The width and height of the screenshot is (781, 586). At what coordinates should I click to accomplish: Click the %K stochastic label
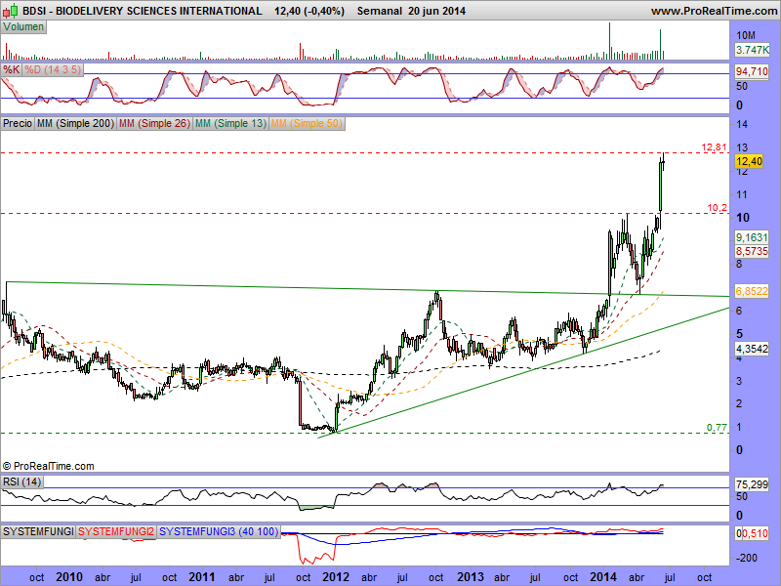(x=11, y=69)
